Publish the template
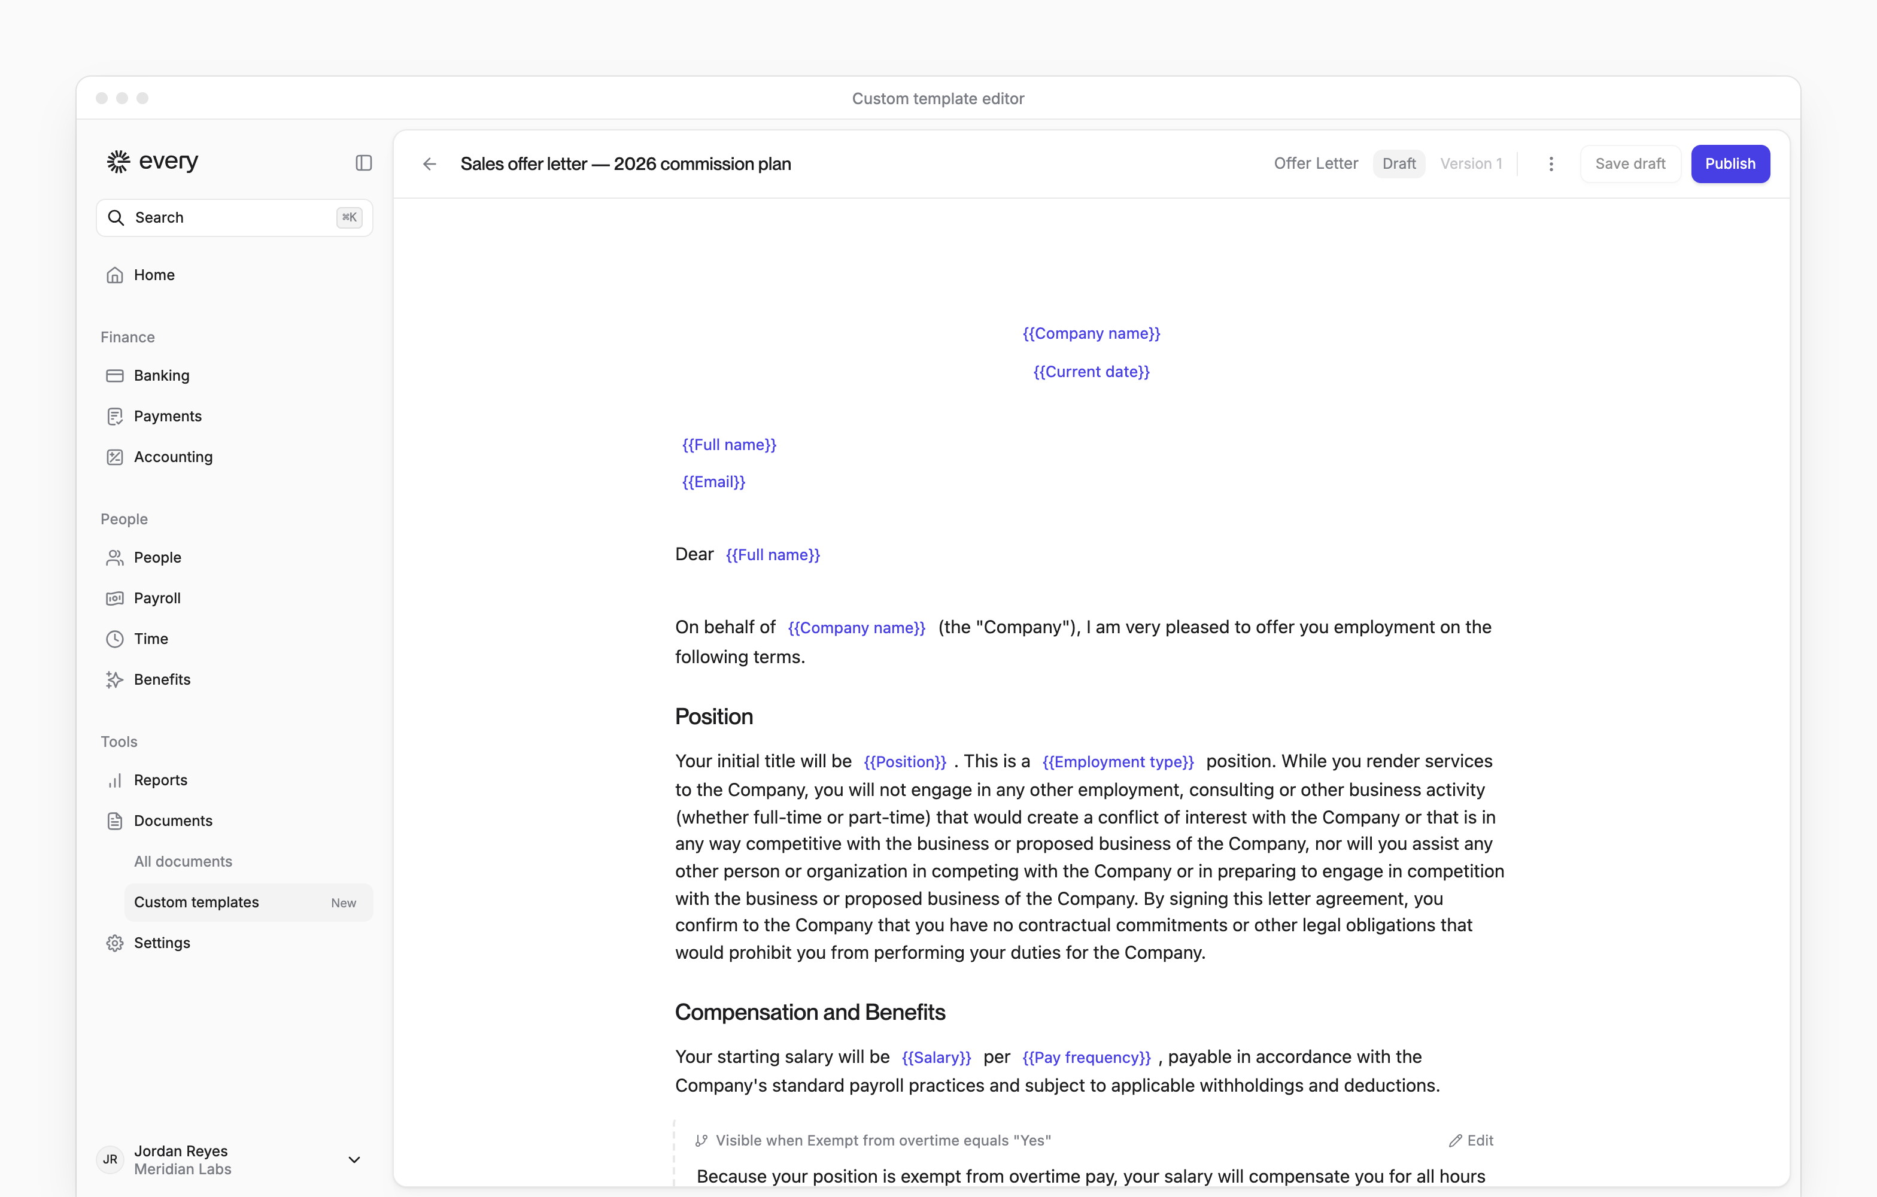Viewport: 1877px width, 1197px height. [1730, 163]
